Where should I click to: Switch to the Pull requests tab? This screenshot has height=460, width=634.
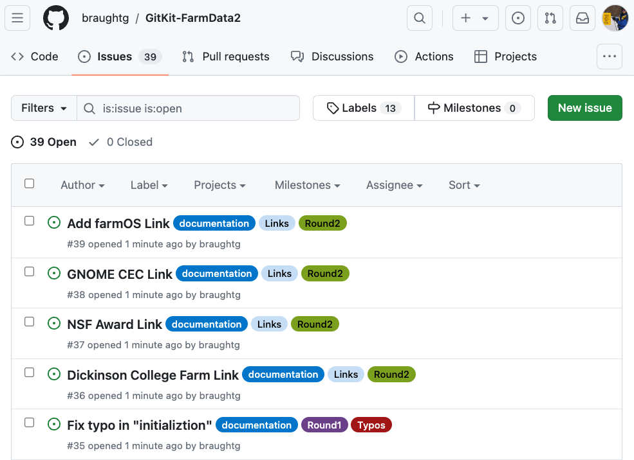(226, 57)
